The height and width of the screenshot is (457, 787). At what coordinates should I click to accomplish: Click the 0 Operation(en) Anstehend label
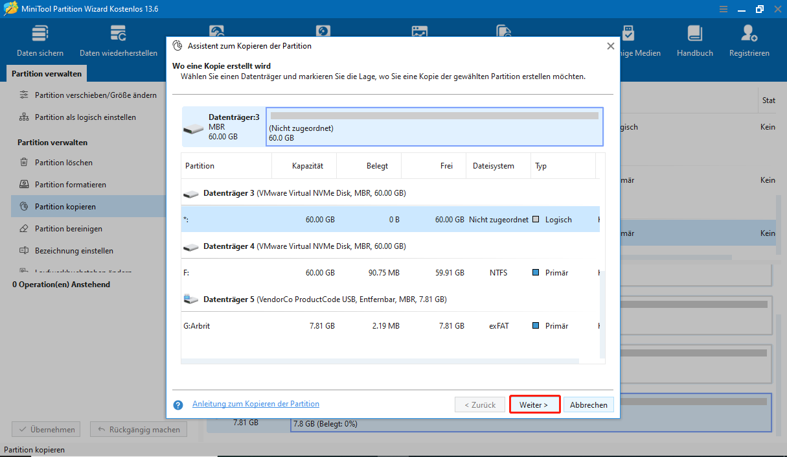pyautogui.click(x=62, y=285)
